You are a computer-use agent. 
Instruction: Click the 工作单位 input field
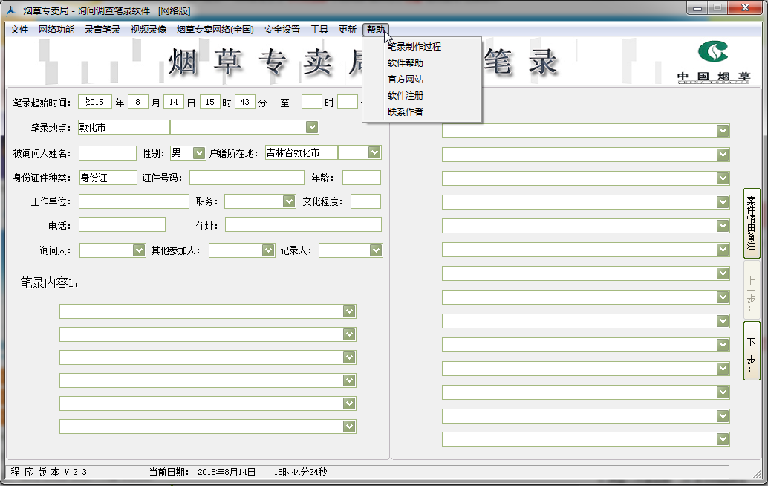(134, 201)
